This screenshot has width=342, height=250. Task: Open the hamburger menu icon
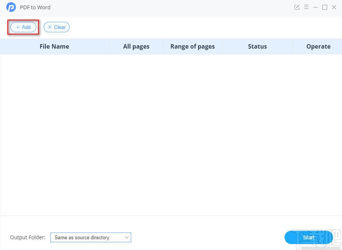click(306, 7)
